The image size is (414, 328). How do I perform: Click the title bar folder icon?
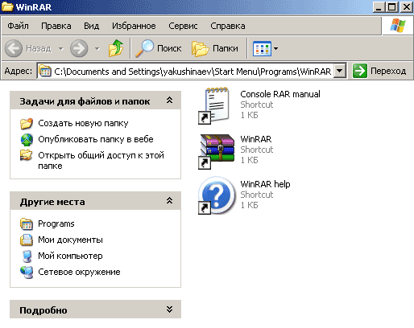7,6
